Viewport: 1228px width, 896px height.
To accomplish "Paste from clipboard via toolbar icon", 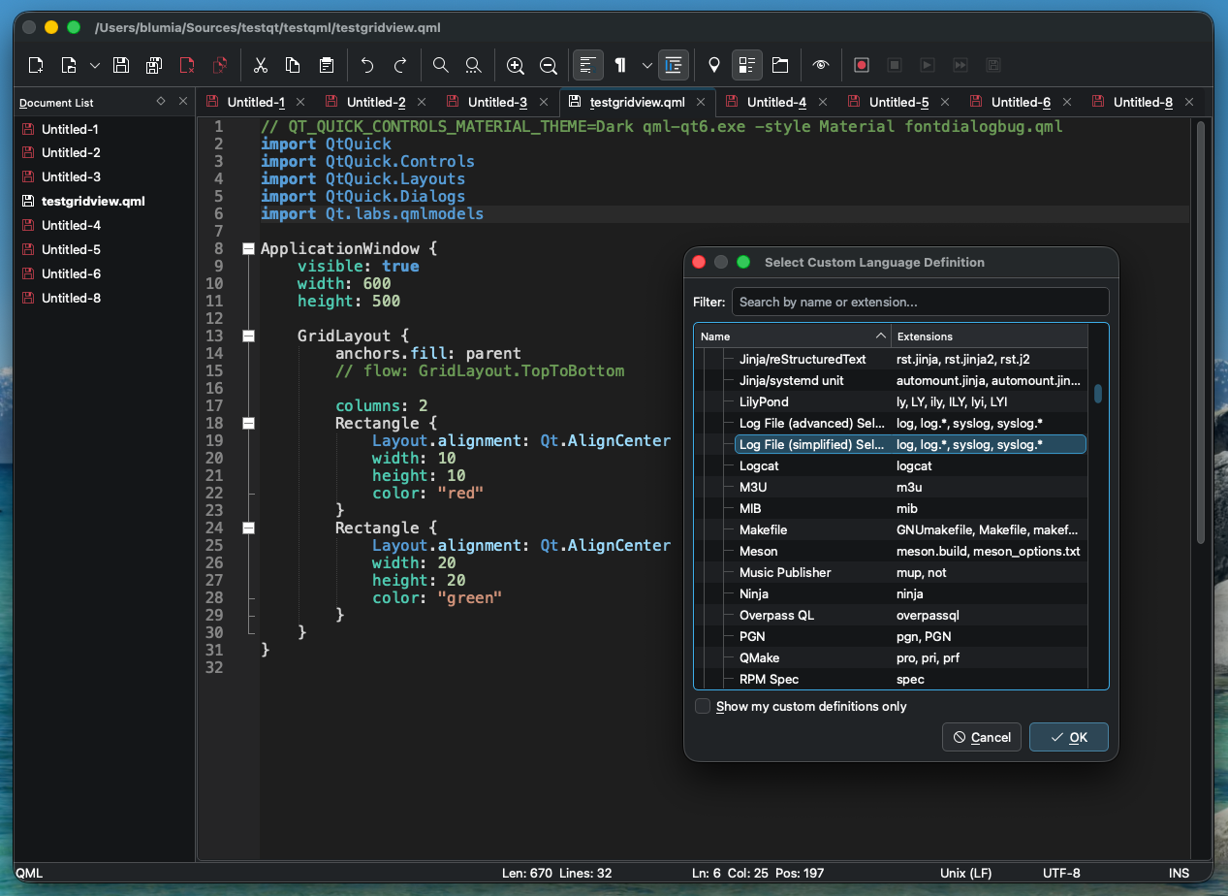I will tap(327, 65).
